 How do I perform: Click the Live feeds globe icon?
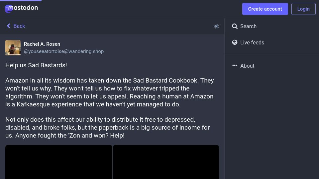point(235,42)
